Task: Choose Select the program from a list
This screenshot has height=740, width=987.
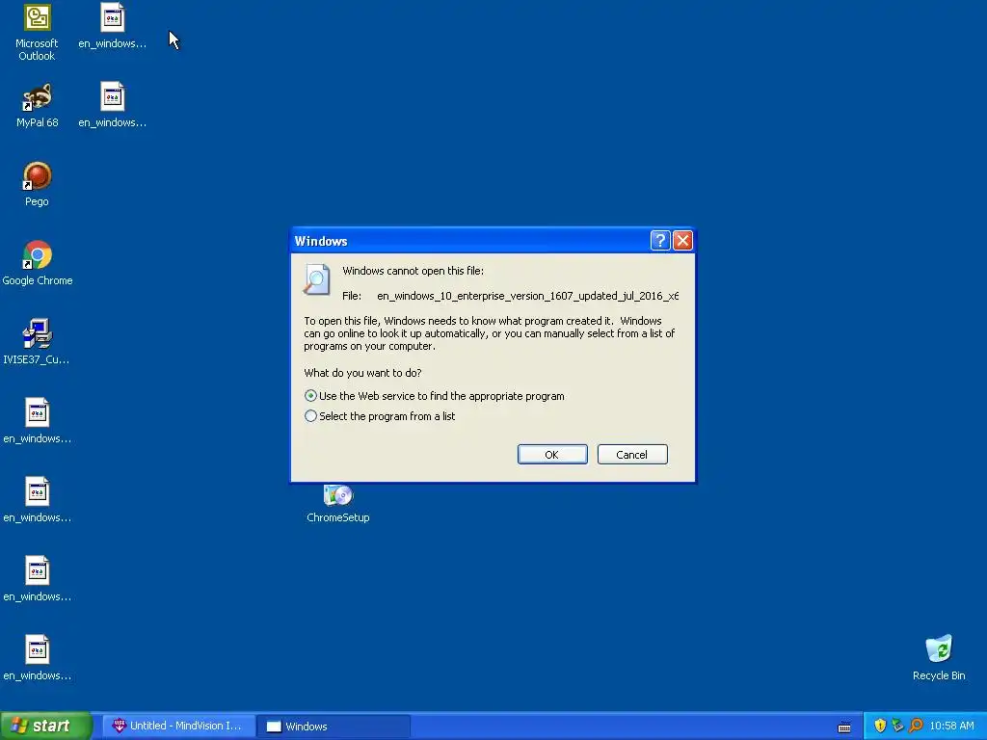Action: (x=380, y=416)
